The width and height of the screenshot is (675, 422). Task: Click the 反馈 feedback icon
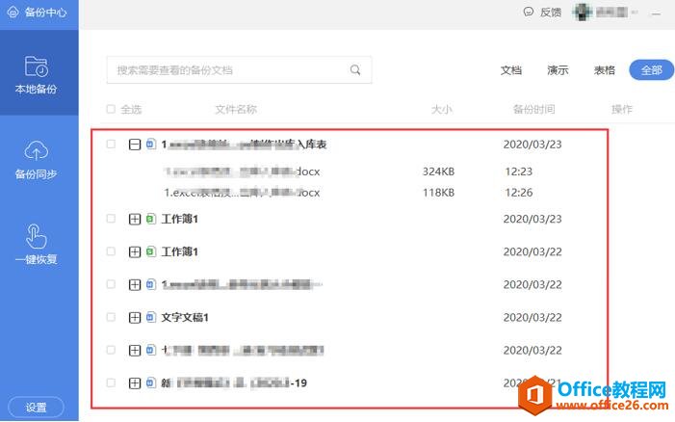coord(529,12)
